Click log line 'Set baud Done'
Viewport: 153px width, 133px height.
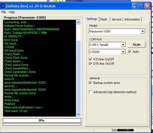point(14,51)
